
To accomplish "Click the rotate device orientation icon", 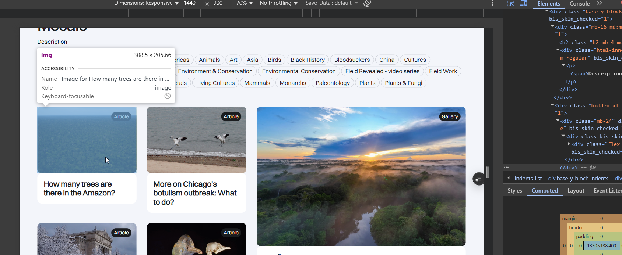I will [x=367, y=3].
